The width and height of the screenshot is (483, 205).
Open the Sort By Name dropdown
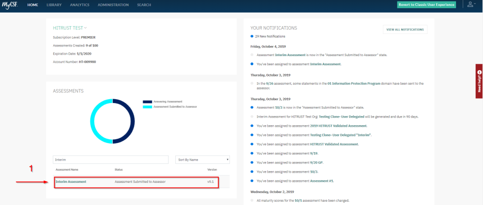pyautogui.click(x=202, y=160)
